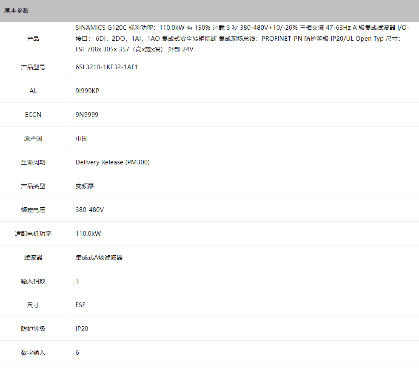Select the 额定电压 label cell
This screenshot has height=370, width=419.
33,210
